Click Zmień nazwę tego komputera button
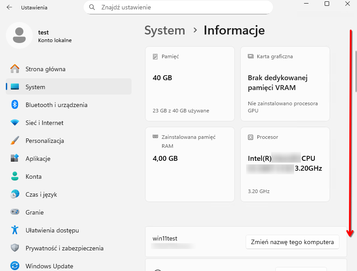 [x=292, y=242]
